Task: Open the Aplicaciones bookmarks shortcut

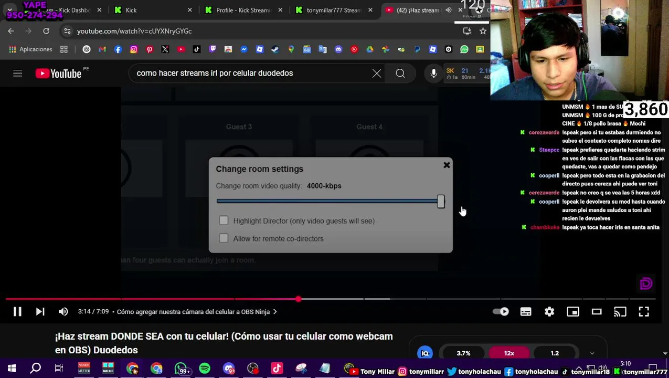Action: tap(30, 49)
